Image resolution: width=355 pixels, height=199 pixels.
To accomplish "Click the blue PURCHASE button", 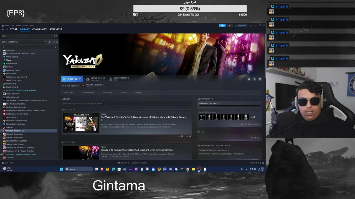I will [72, 79].
